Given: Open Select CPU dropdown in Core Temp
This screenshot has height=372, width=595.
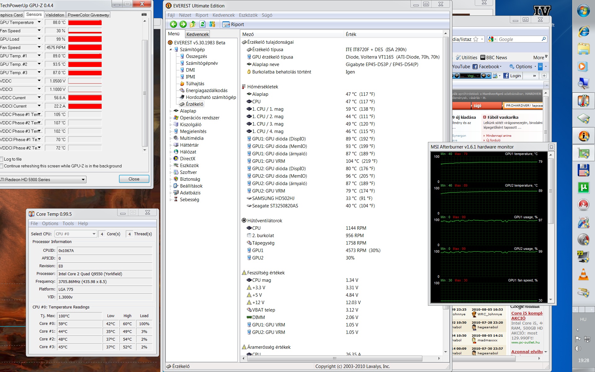Looking at the screenshot, I should [x=76, y=234].
